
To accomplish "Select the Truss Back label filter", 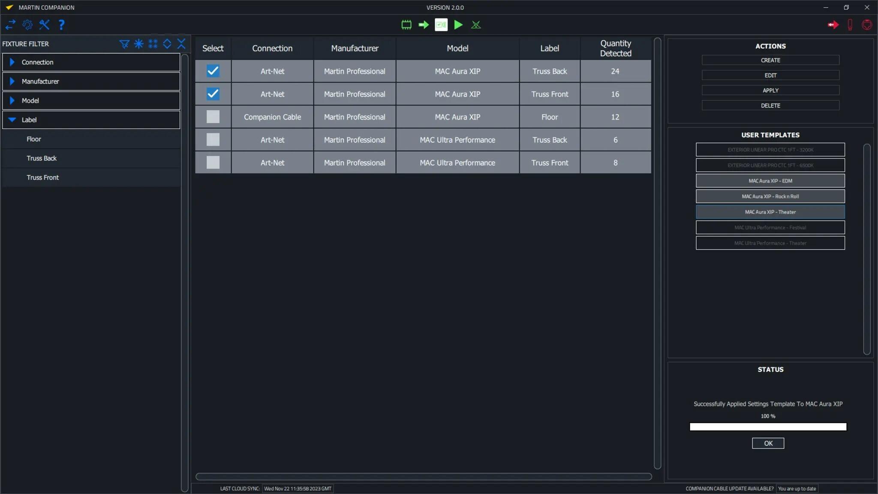I will (91, 158).
